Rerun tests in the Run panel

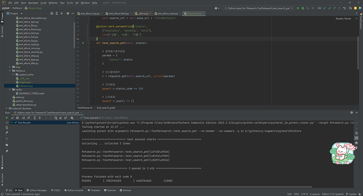[7, 118]
